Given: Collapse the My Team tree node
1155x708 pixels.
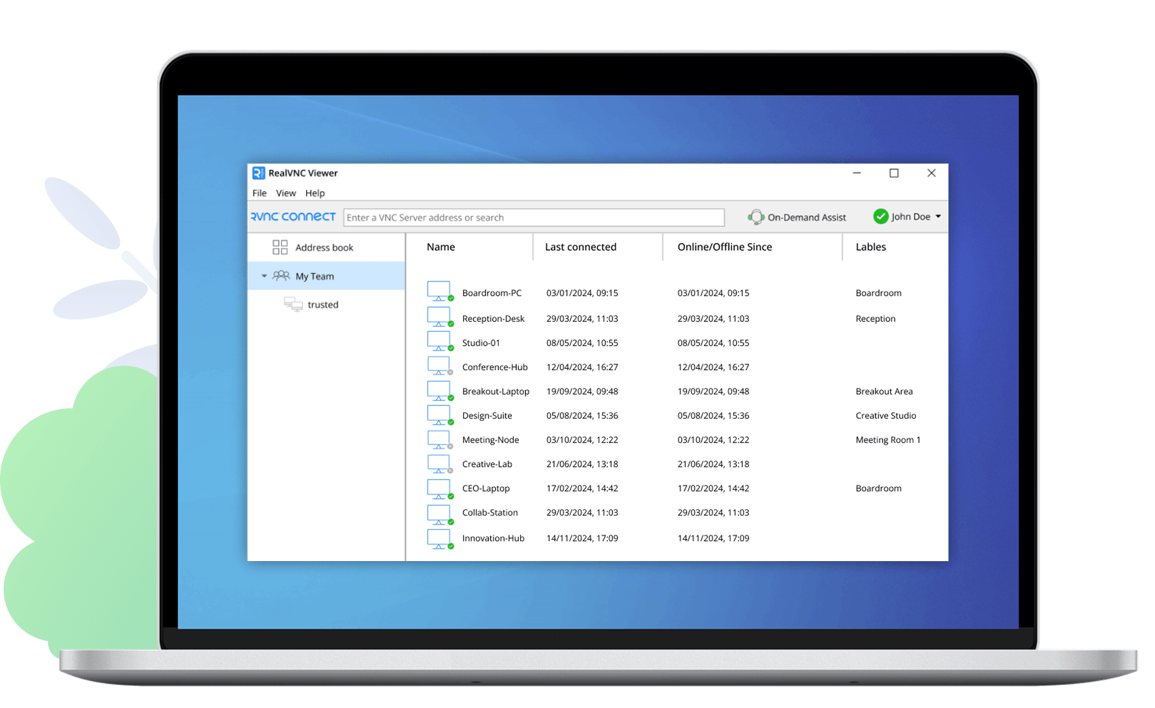Looking at the screenshot, I should click(x=264, y=276).
